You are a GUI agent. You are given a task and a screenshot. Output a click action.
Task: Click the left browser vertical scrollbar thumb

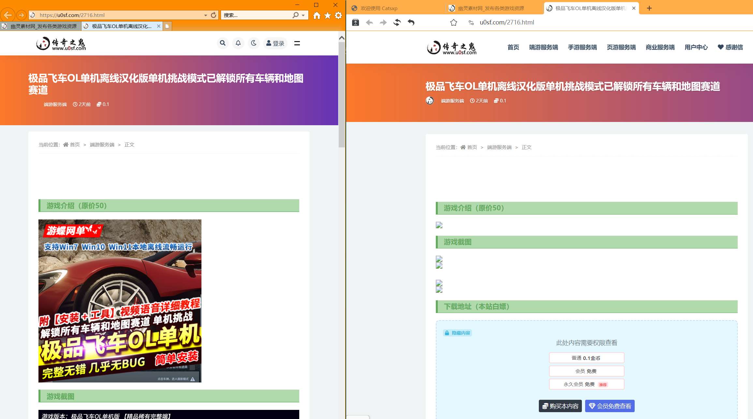click(342, 95)
